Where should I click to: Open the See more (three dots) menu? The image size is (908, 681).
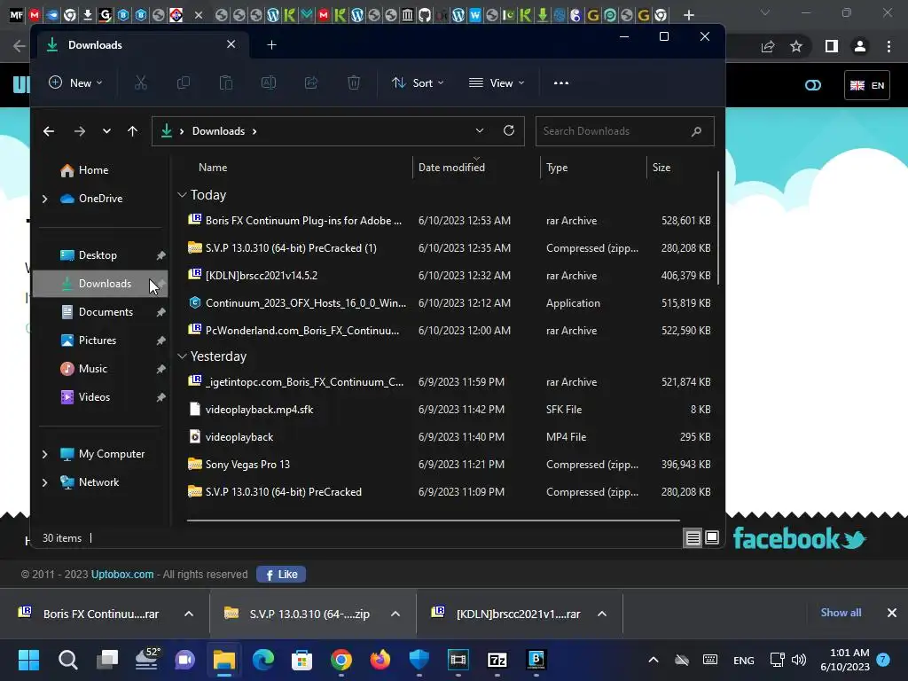pyautogui.click(x=561, y=82)
